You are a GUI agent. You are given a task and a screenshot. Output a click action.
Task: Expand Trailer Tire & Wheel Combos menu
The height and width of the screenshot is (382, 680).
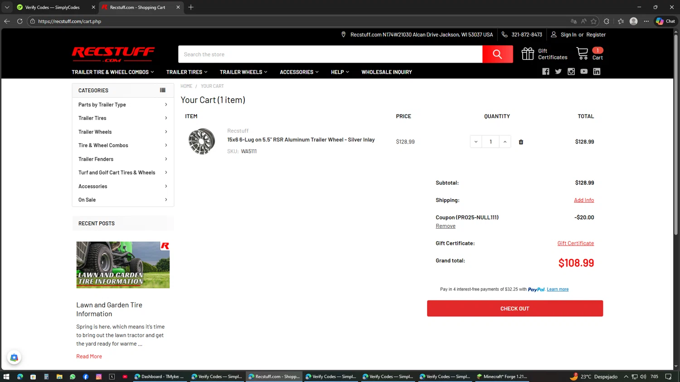pos(113,72)
